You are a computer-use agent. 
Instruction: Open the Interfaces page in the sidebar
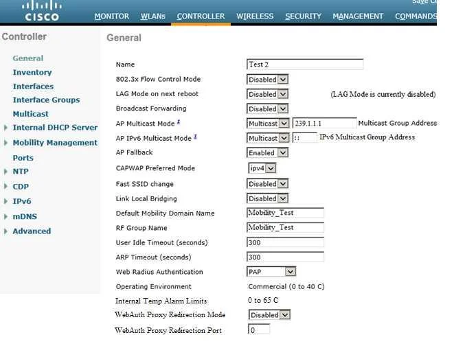coord(33,86)
